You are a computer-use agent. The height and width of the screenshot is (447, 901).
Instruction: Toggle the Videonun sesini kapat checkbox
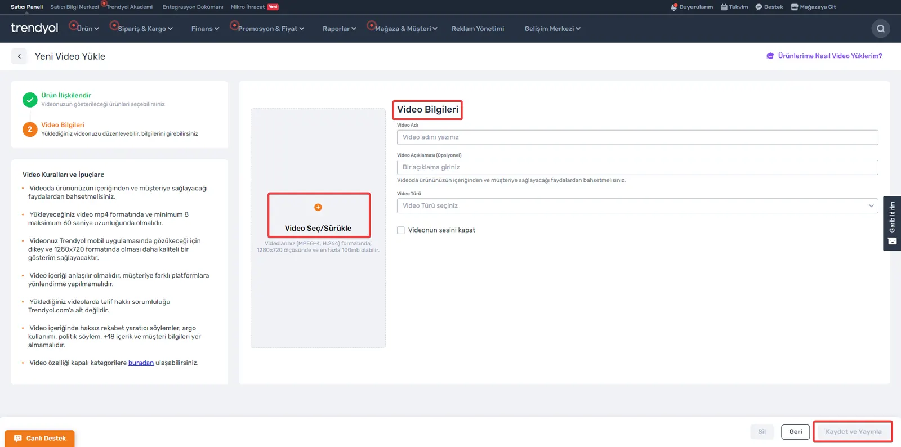(401, 230)
